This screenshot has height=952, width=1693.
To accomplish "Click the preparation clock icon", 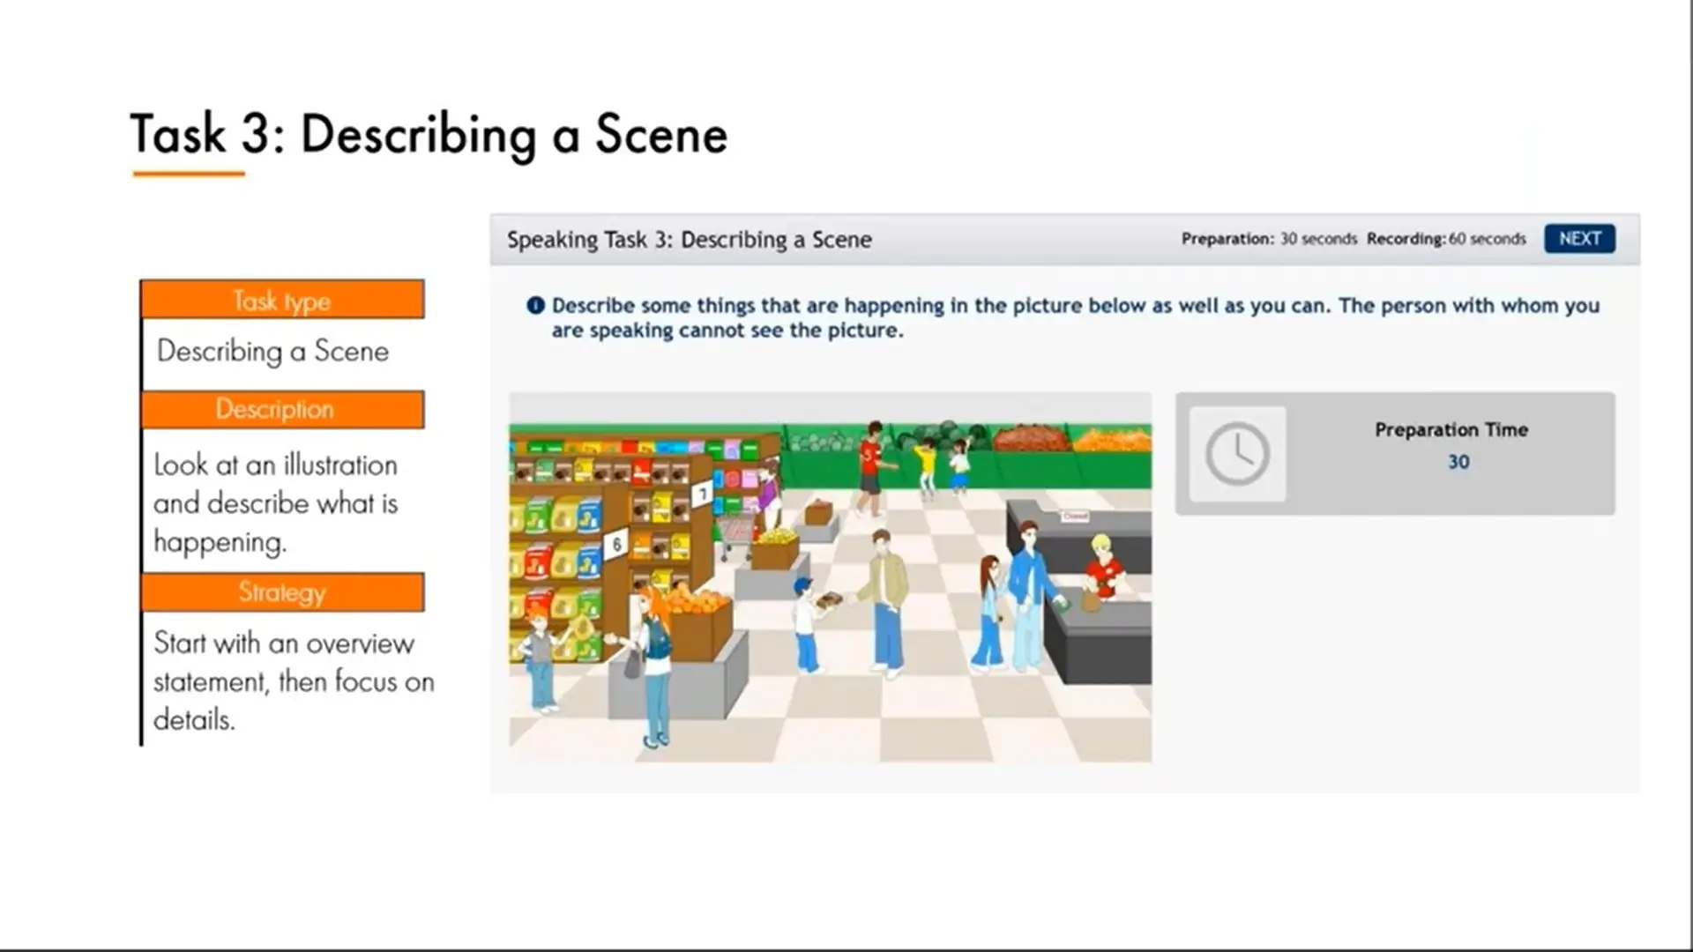I will coord(1237,454).
